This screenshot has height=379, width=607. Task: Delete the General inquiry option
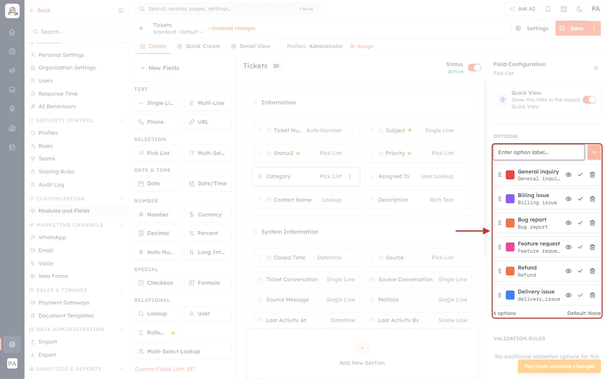592,175
